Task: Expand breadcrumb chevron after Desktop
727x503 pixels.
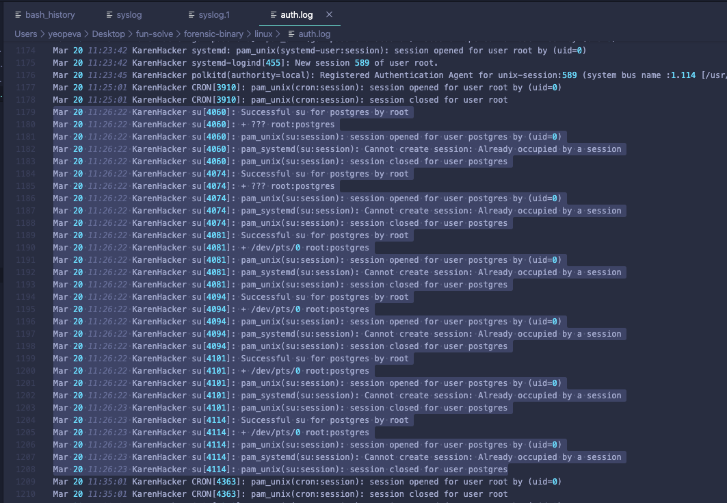Action: [x=130, y=34]
